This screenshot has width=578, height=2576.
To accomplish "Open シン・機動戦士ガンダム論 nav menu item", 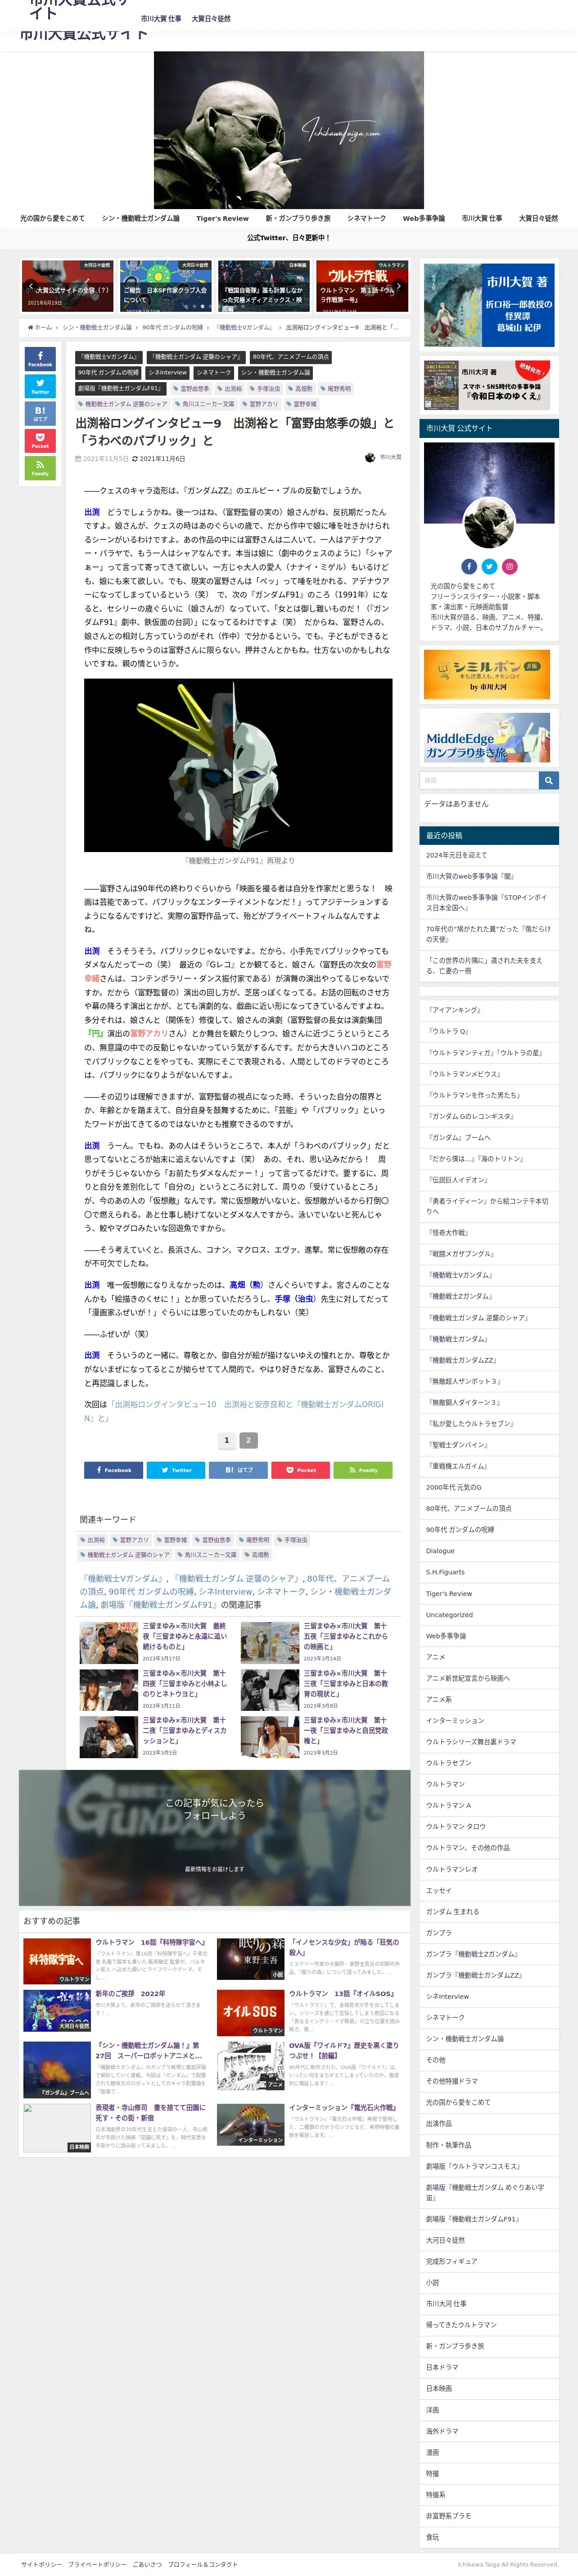I will 141,218.
